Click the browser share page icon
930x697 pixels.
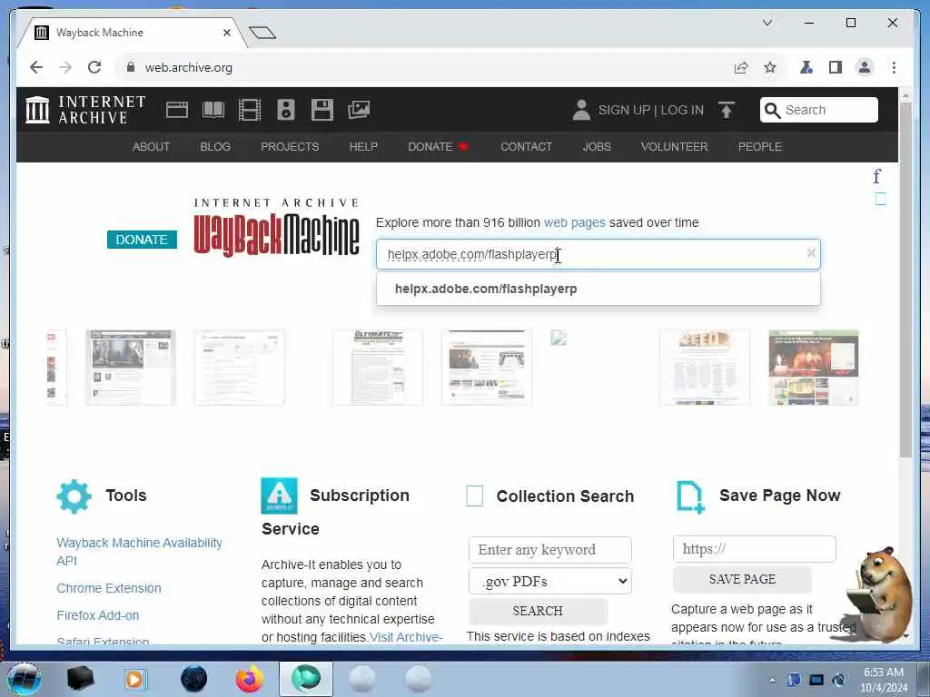tap(741, 67)
